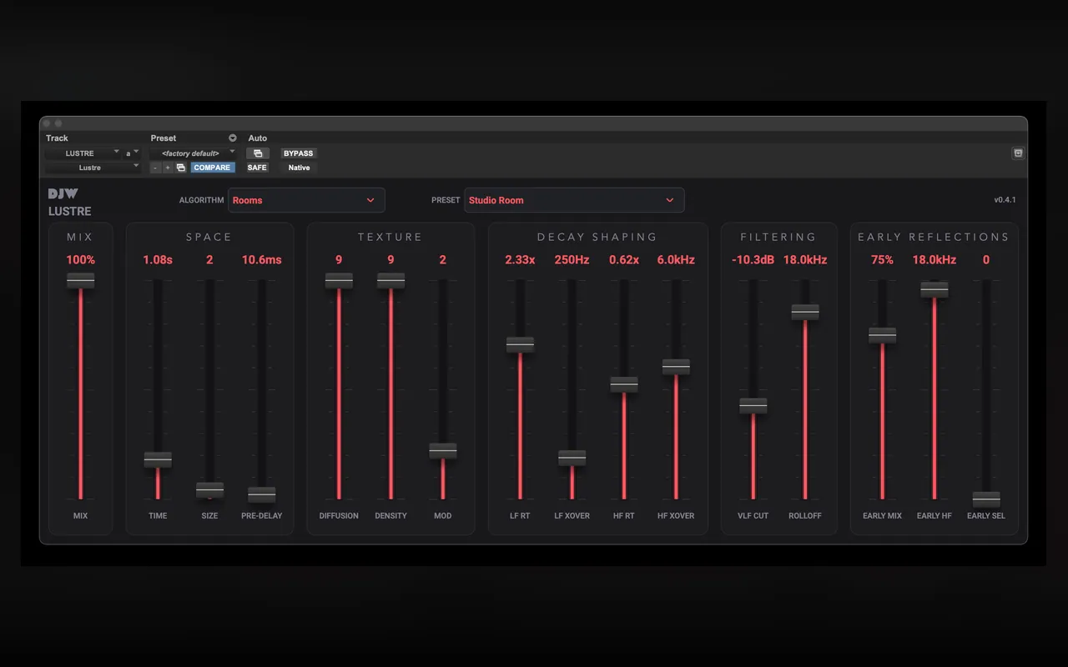Screen dimensions: 1068x667
Task: Open the PRESET dropdown showing Studio Room
Action: coord(574,200)
